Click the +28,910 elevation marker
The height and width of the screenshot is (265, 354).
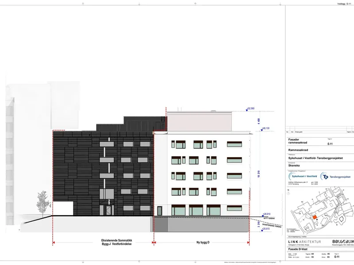click(266, 215)
